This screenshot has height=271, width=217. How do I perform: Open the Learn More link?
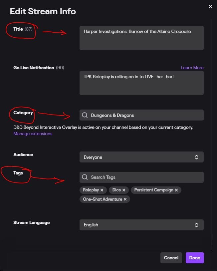tap(192, 68)
